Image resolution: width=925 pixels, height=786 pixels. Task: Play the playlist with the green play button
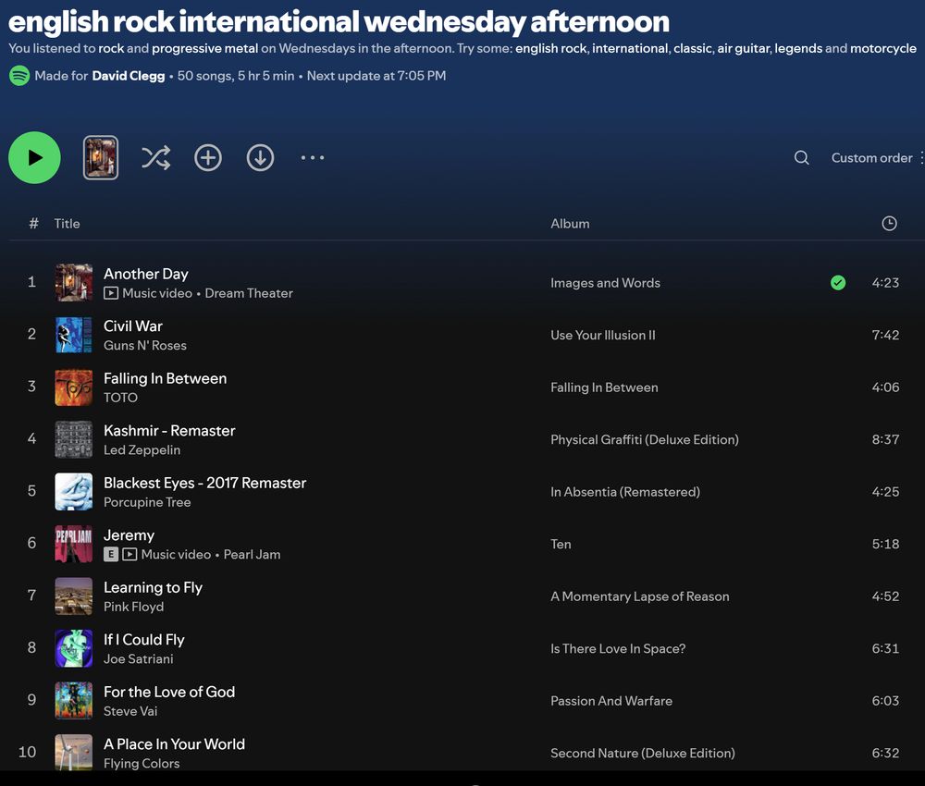(x=34, y=157)
